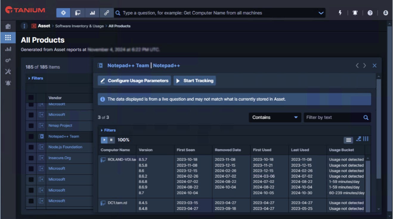Click the column chooser icon above table

[366, 139]
